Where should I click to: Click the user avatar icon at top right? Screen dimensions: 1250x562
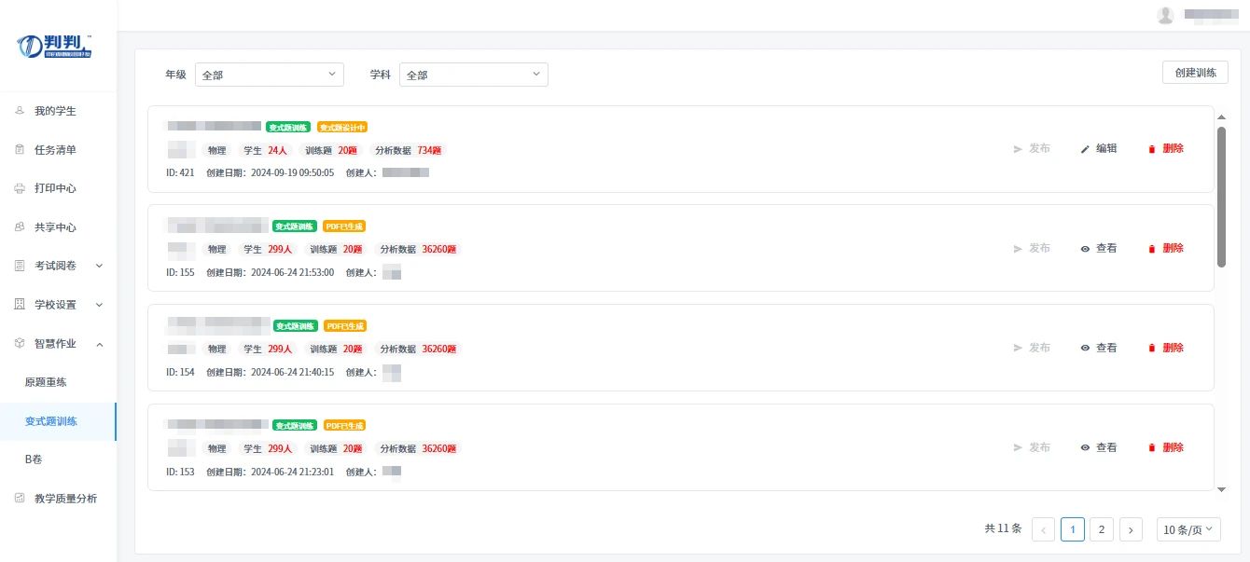click(1165, 15)
